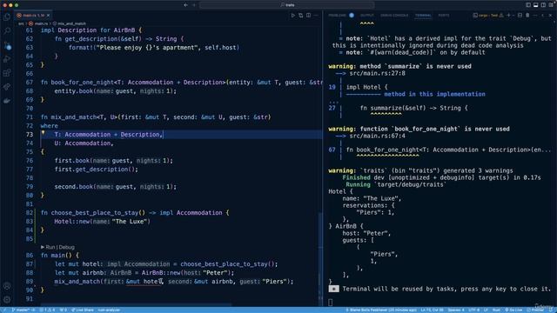557x313 pixels.
Task: Click editor horizontal scrollbar
Action: 136,304
